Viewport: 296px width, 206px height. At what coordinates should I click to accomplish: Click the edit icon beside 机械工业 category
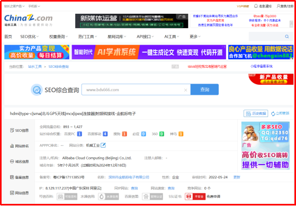point(103,145)
